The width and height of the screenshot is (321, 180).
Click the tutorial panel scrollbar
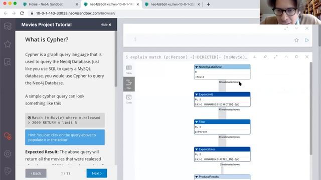(x=116, y=59)
